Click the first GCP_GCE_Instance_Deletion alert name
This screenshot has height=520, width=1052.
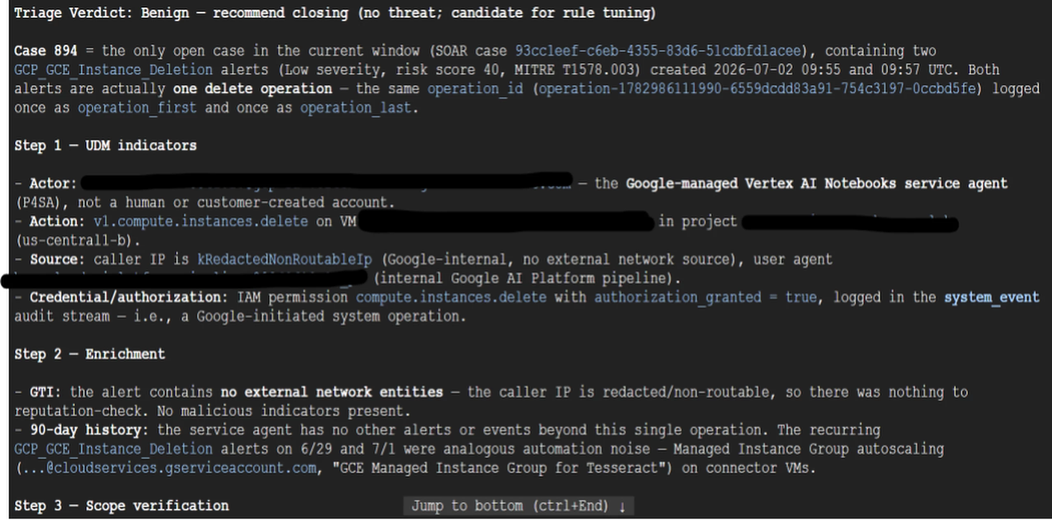(113, 70)
